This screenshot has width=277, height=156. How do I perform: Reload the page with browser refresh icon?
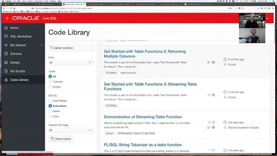pyautogui.click(x=11, y=8)
